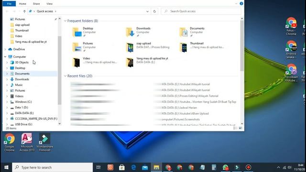The width and height of the screenshot is (306, 172).
Task: Refresh the Quick access view
Action: pos(154,11)
